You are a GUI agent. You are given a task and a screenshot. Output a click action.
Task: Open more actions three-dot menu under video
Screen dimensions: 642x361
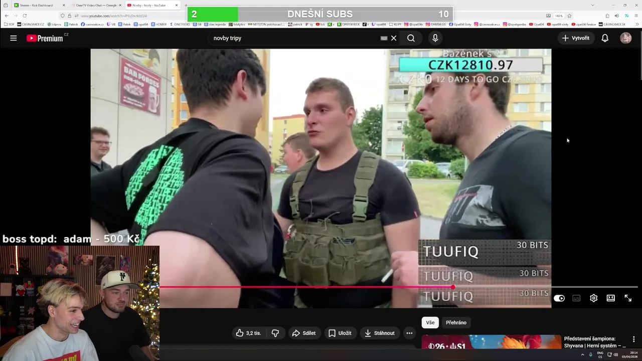409,333
